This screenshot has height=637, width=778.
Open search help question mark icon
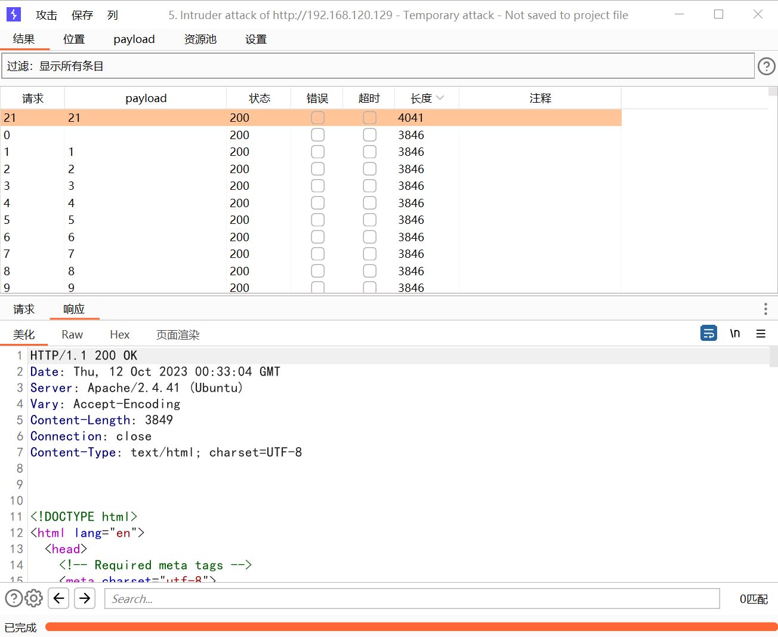(x=14, y=598)
